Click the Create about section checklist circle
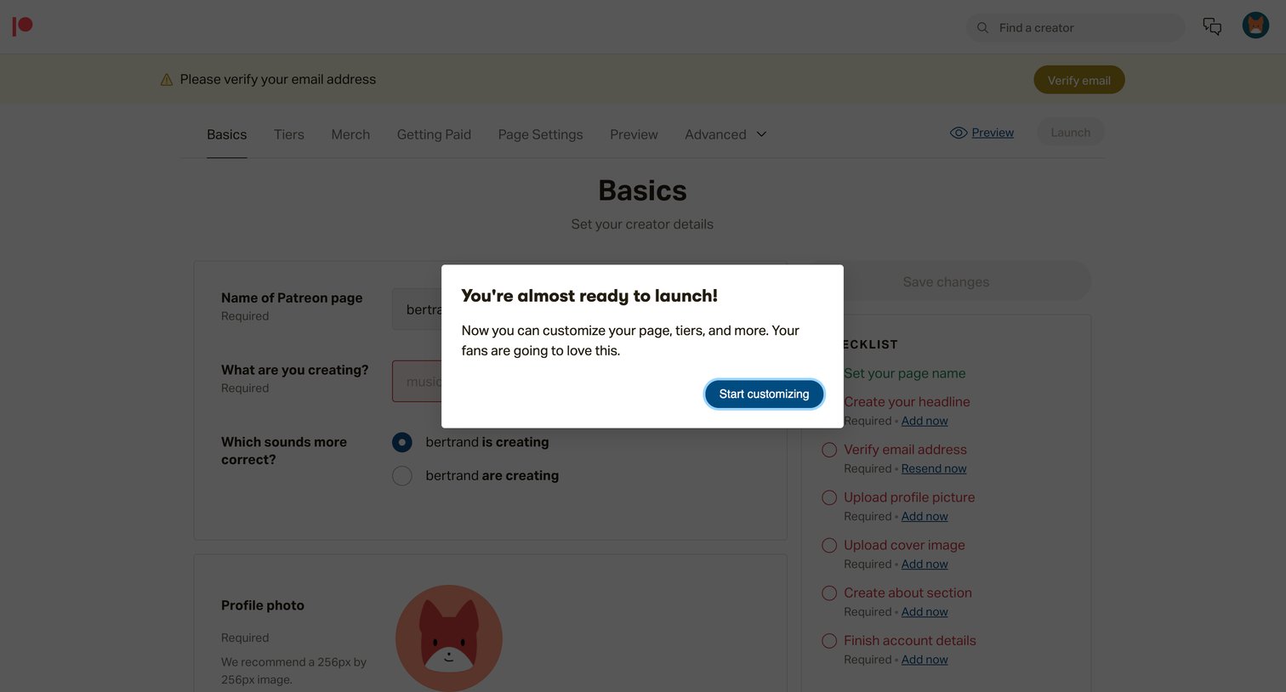 (829, 593)
